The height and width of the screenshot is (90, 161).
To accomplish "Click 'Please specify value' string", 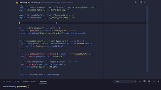I will click(51, 33).
